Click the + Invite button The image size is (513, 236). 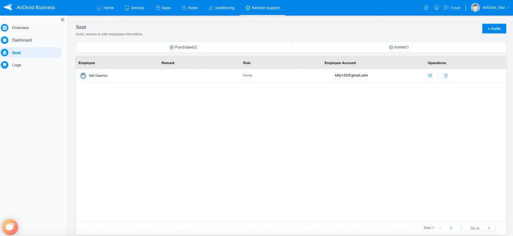tap(494, 29)
